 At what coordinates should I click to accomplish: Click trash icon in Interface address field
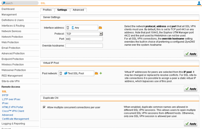(68, 28)
